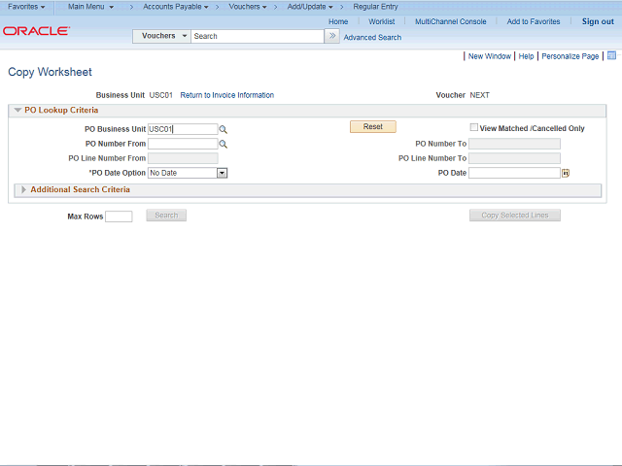Check View Matched /Cancelled Only box
Image resolution: width=622 pixels, height=466 pixels.
473,127
